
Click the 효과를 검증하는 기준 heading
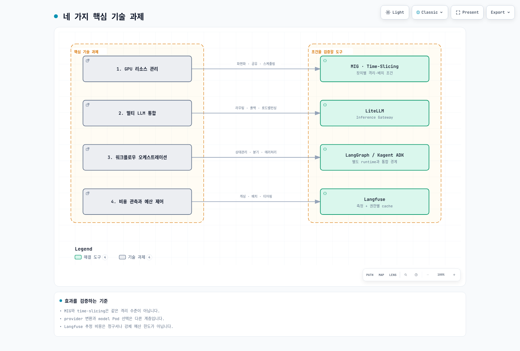pyautogui.click(x=86, y=301)
